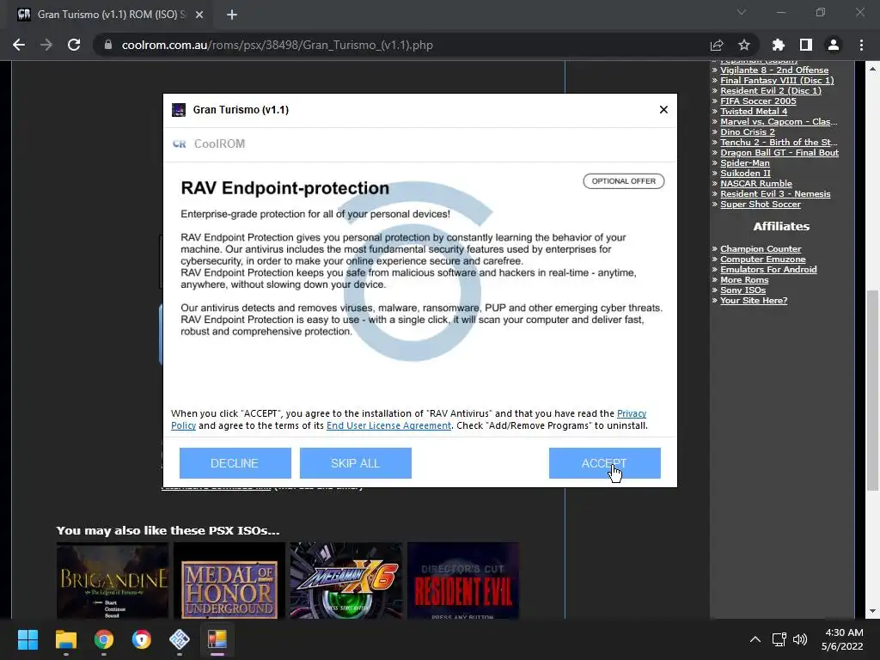This screenshot has width=880, height=660.
Task: Open the Super Shot Soccer link
Action: pyautogui.click(x=761, y=205)
